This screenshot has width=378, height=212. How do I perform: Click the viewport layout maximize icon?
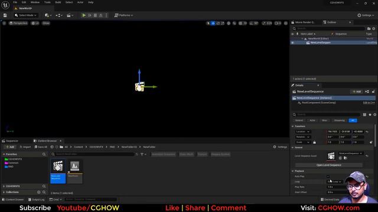click(286, 24)
